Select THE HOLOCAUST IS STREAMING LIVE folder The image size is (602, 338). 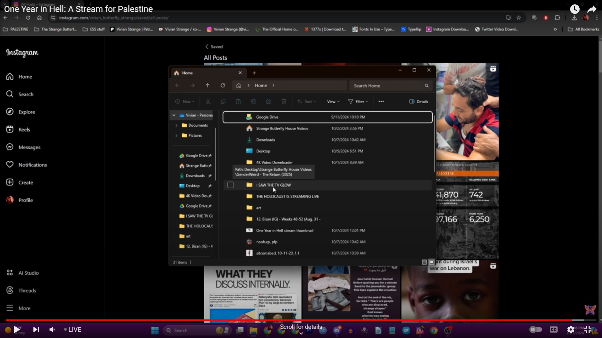click(x=327, y=196)
